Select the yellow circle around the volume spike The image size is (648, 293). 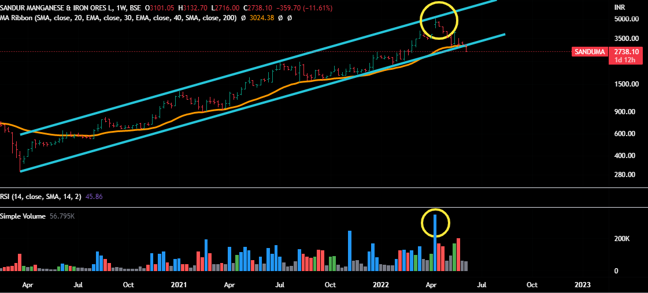[x=435, y=223]
